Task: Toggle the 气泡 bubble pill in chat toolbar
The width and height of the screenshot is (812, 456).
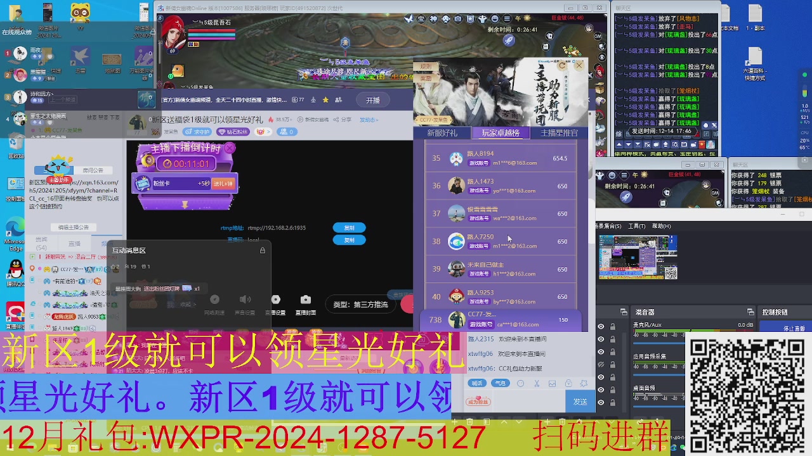Action: (501, 383)
